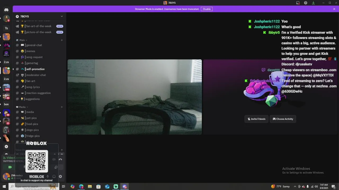Open Copilot from taskbar
The width and height of the screenshot is (339, 190).
[x=72, y=187]
